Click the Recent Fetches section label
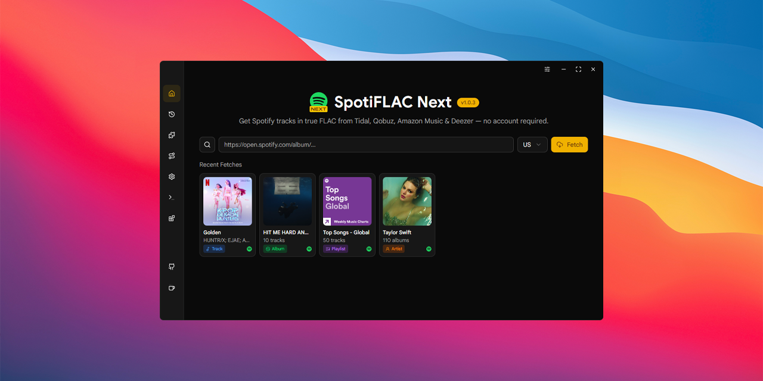This screenshot has width=763, height=381. [221, 164]
